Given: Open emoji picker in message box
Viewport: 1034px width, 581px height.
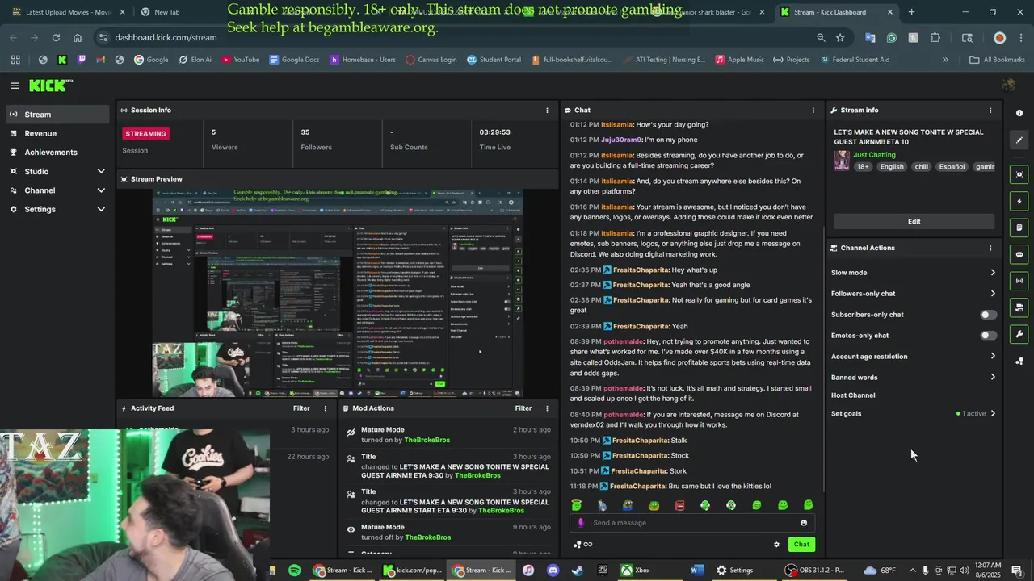Looking at the screenshot, I should pos(804,523).
